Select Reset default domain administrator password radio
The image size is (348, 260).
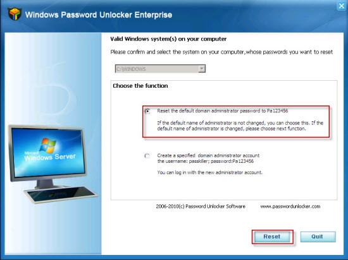click(147, 111)
